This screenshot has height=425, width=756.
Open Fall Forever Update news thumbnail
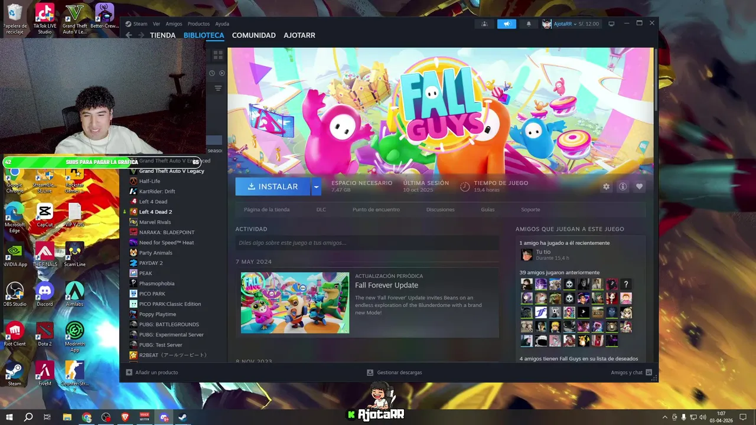point(295,303)
